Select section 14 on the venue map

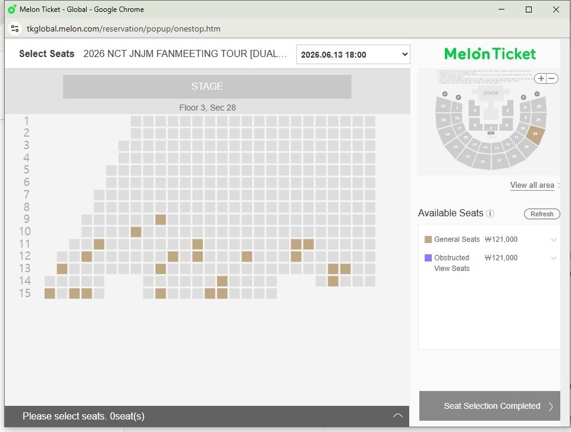pos(485,147)
